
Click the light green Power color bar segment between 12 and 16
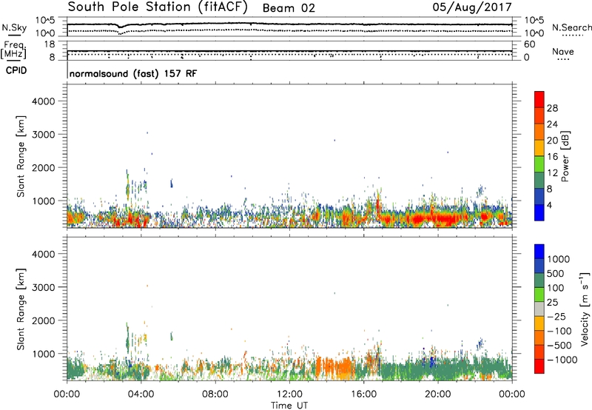click(539, 164)
